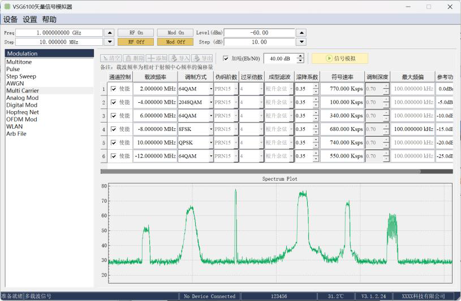Decrease frequency with the Step down arrow

pyautogui.click(x=110, y=42)
